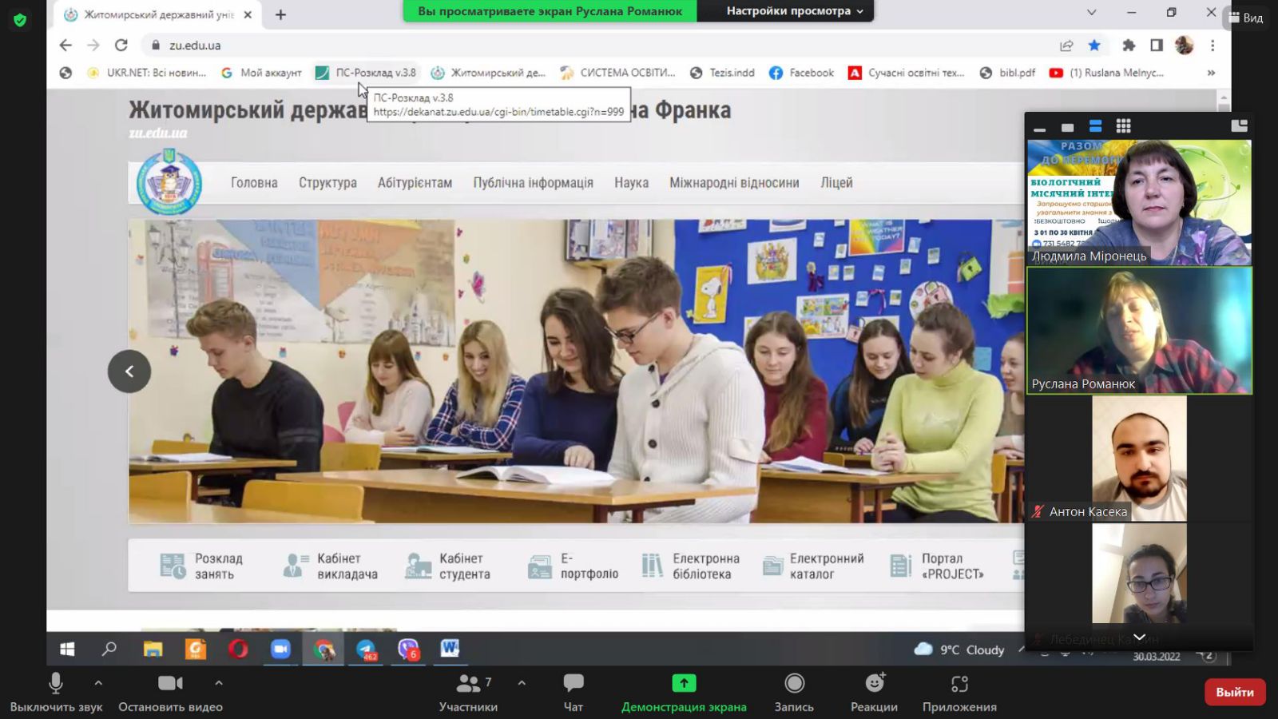This screenshot has height=719, width=1278.
Task: Click Демонстрация экрана share screen button
Action: [x=684, y=692]
